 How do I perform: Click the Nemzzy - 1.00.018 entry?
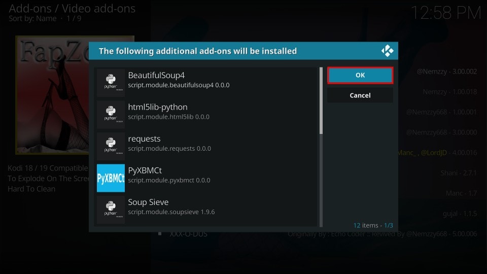450,92
